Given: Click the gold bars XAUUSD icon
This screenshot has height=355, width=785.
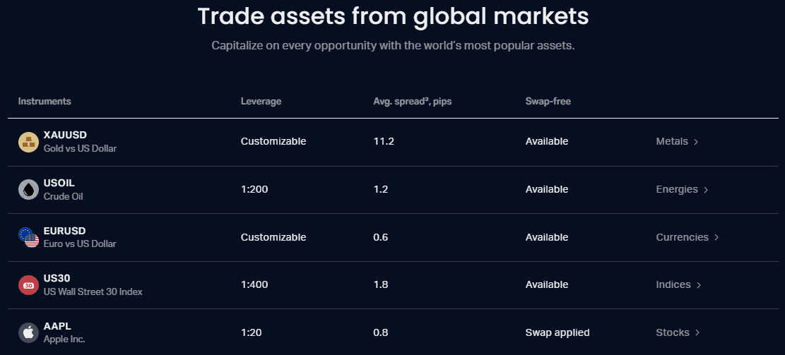Looking at the screenshot, I should [x=28, y=142].
